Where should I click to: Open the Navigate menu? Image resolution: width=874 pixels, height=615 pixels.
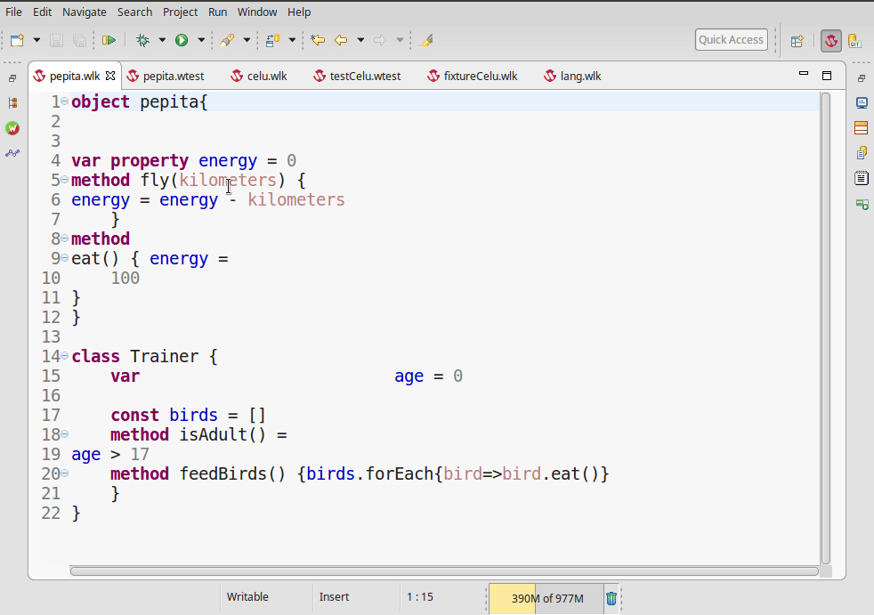pos(85,12)
